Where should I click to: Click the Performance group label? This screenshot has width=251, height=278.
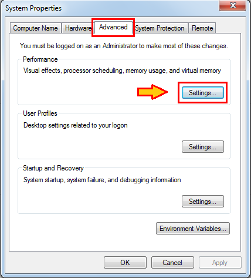pyautogui.click(x=40, y=59)
